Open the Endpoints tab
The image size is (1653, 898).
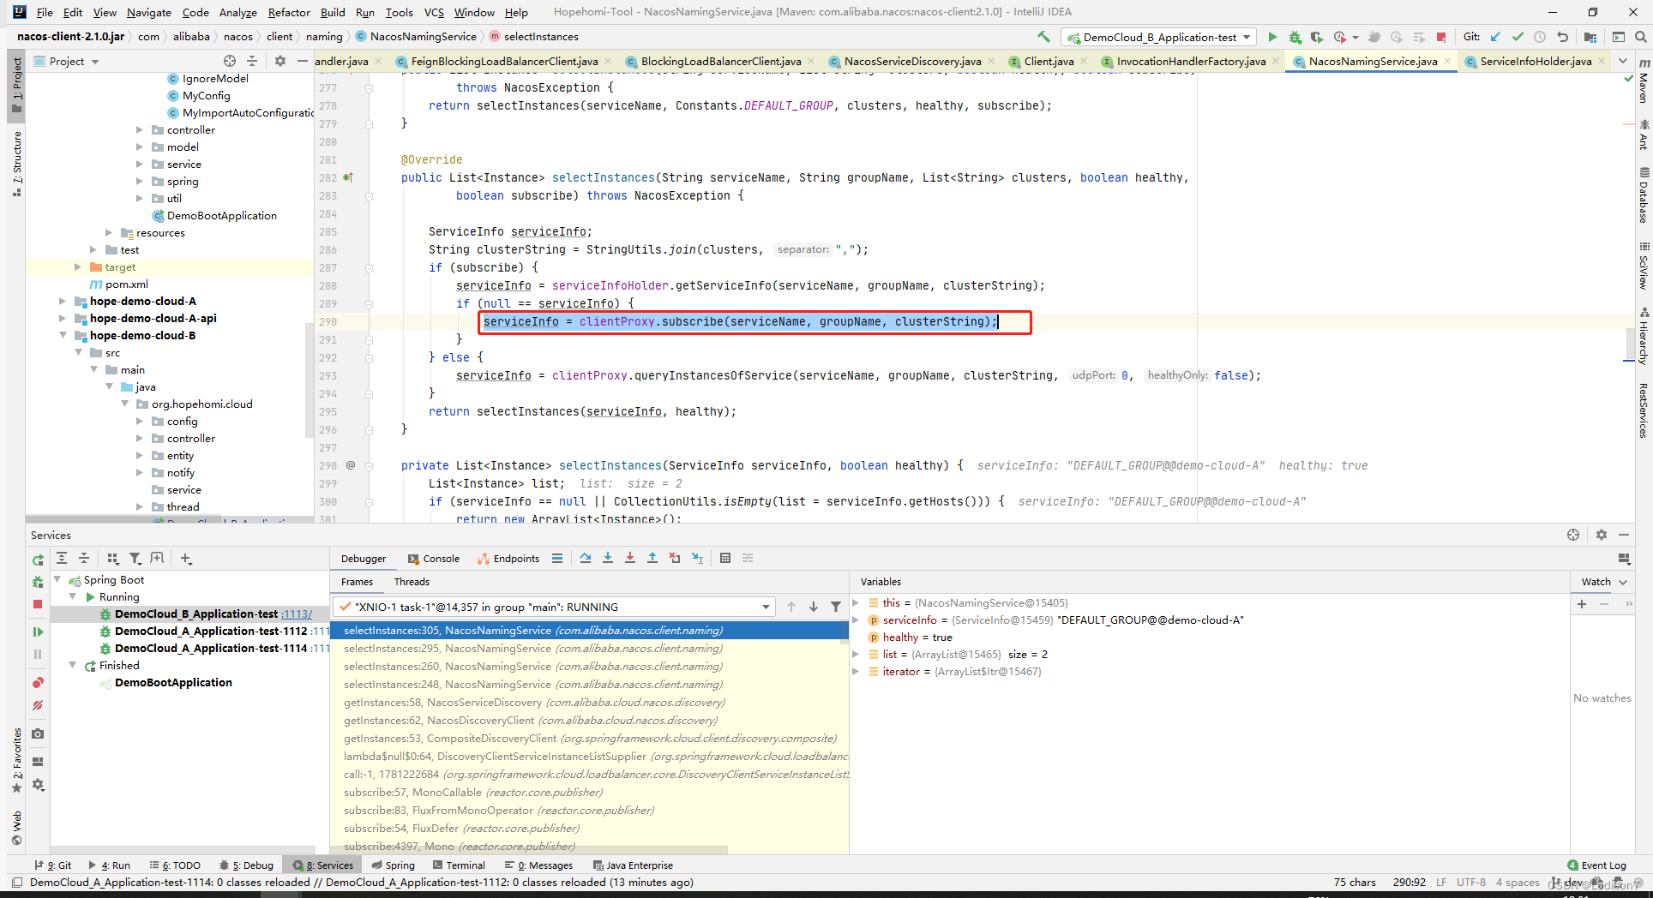point(509,559)
